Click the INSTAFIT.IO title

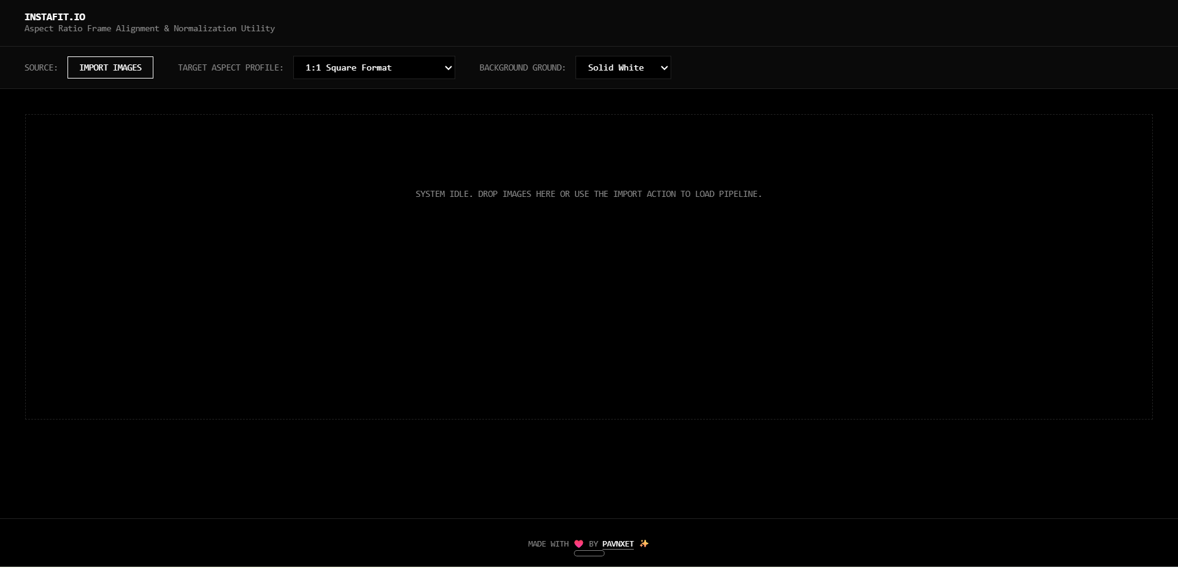(55, 17)
